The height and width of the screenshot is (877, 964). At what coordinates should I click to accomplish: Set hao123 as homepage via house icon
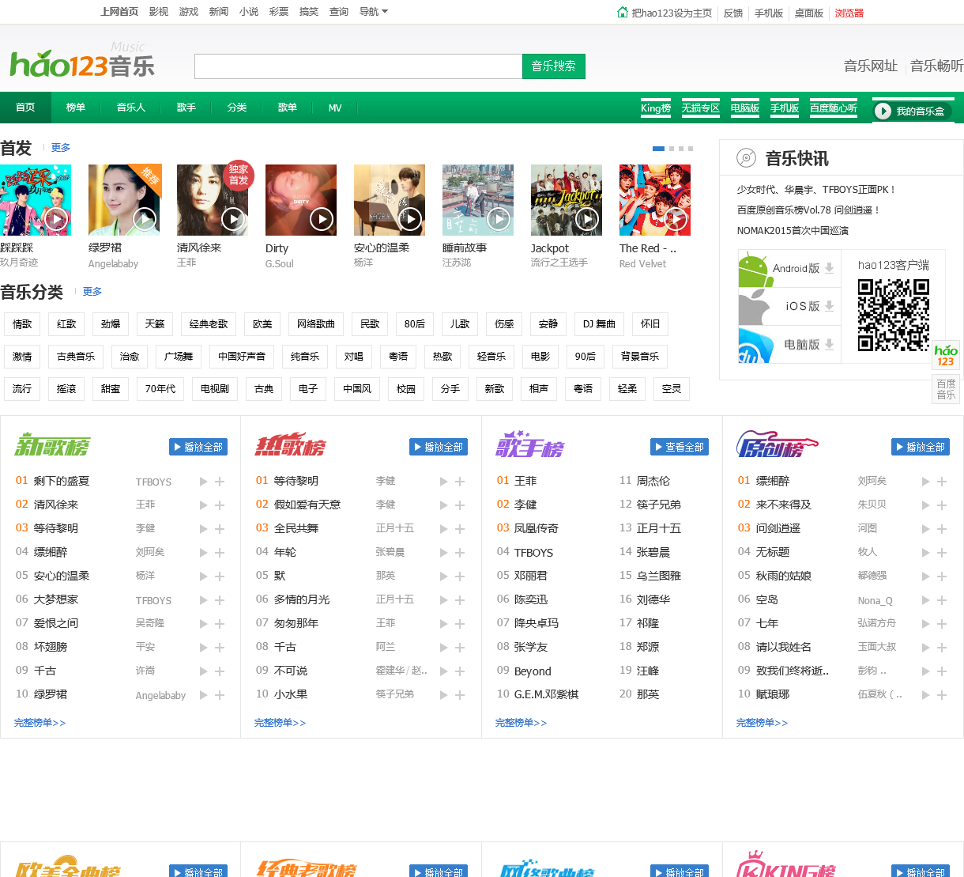(x=623, y=12)
